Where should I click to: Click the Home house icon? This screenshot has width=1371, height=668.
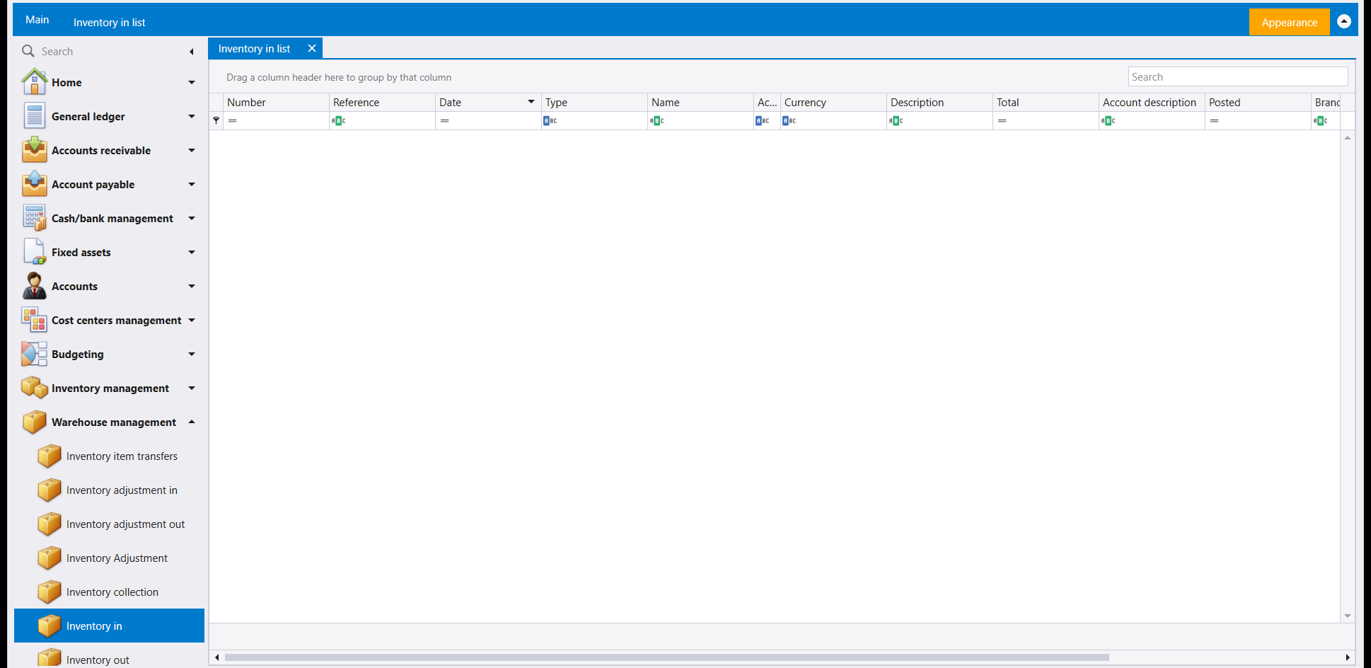click(34, 82)
